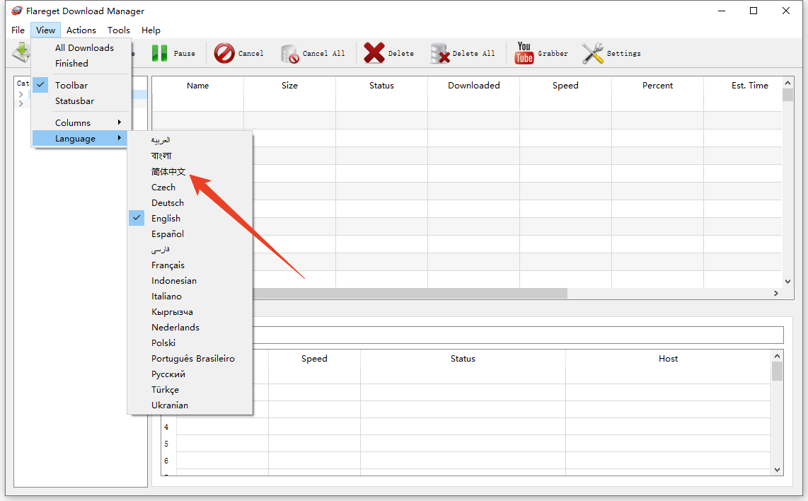808x501 pixels.
Task: Click the Size column header
Action: coord(289,86)
